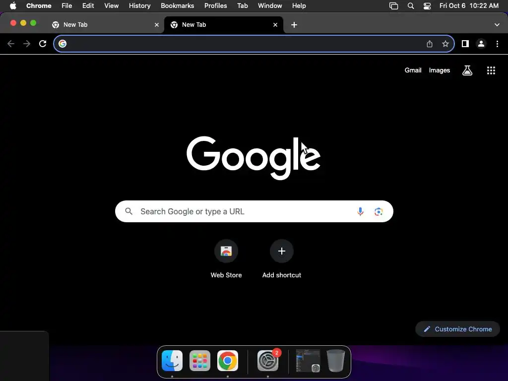This screenshot has width=508, height=381.
Task: Click the date and time in menu bar
Action: (469, 6)
